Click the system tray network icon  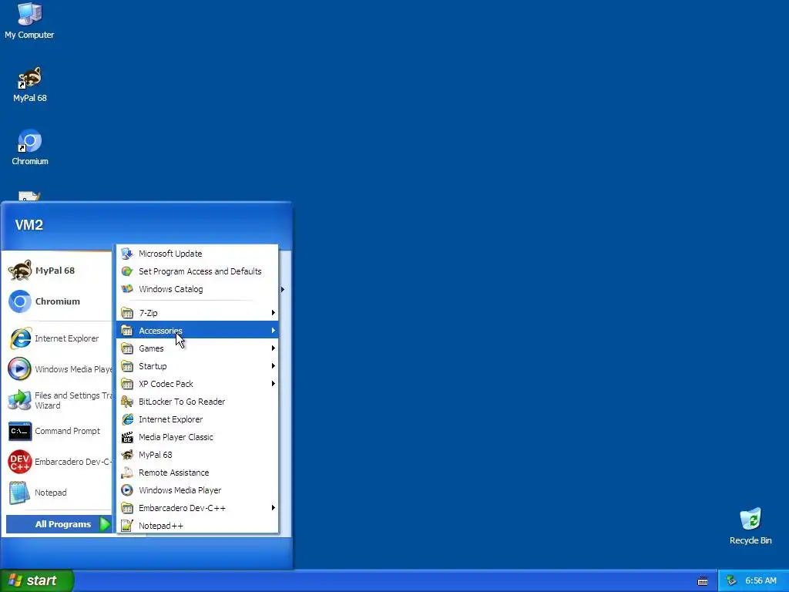click(732, 580)
